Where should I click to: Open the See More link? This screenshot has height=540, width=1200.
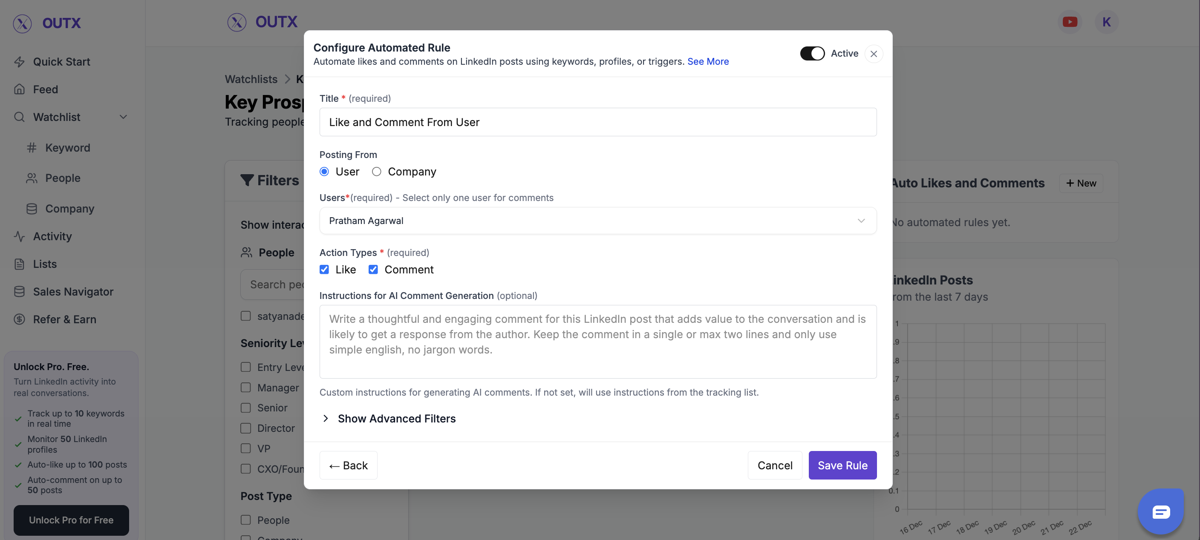(708, 61)
